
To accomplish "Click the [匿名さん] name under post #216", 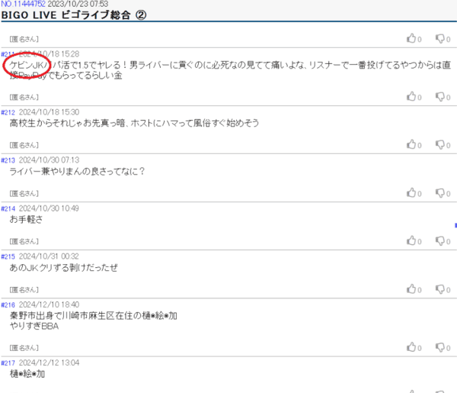I will [x=24, y=348].
